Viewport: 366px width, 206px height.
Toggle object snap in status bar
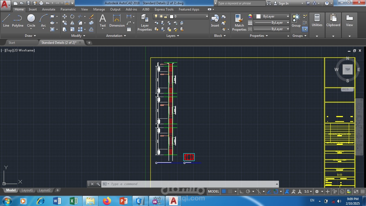click(x=276, y=191)
